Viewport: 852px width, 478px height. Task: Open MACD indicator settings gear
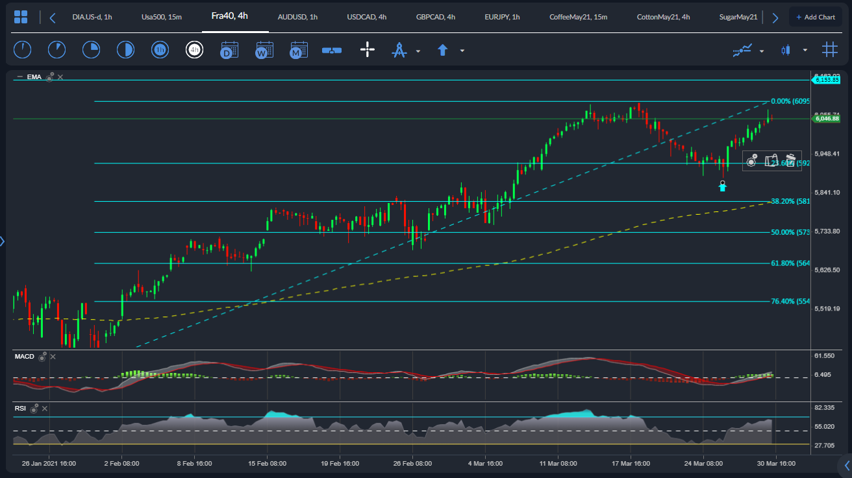coord(42,357)
